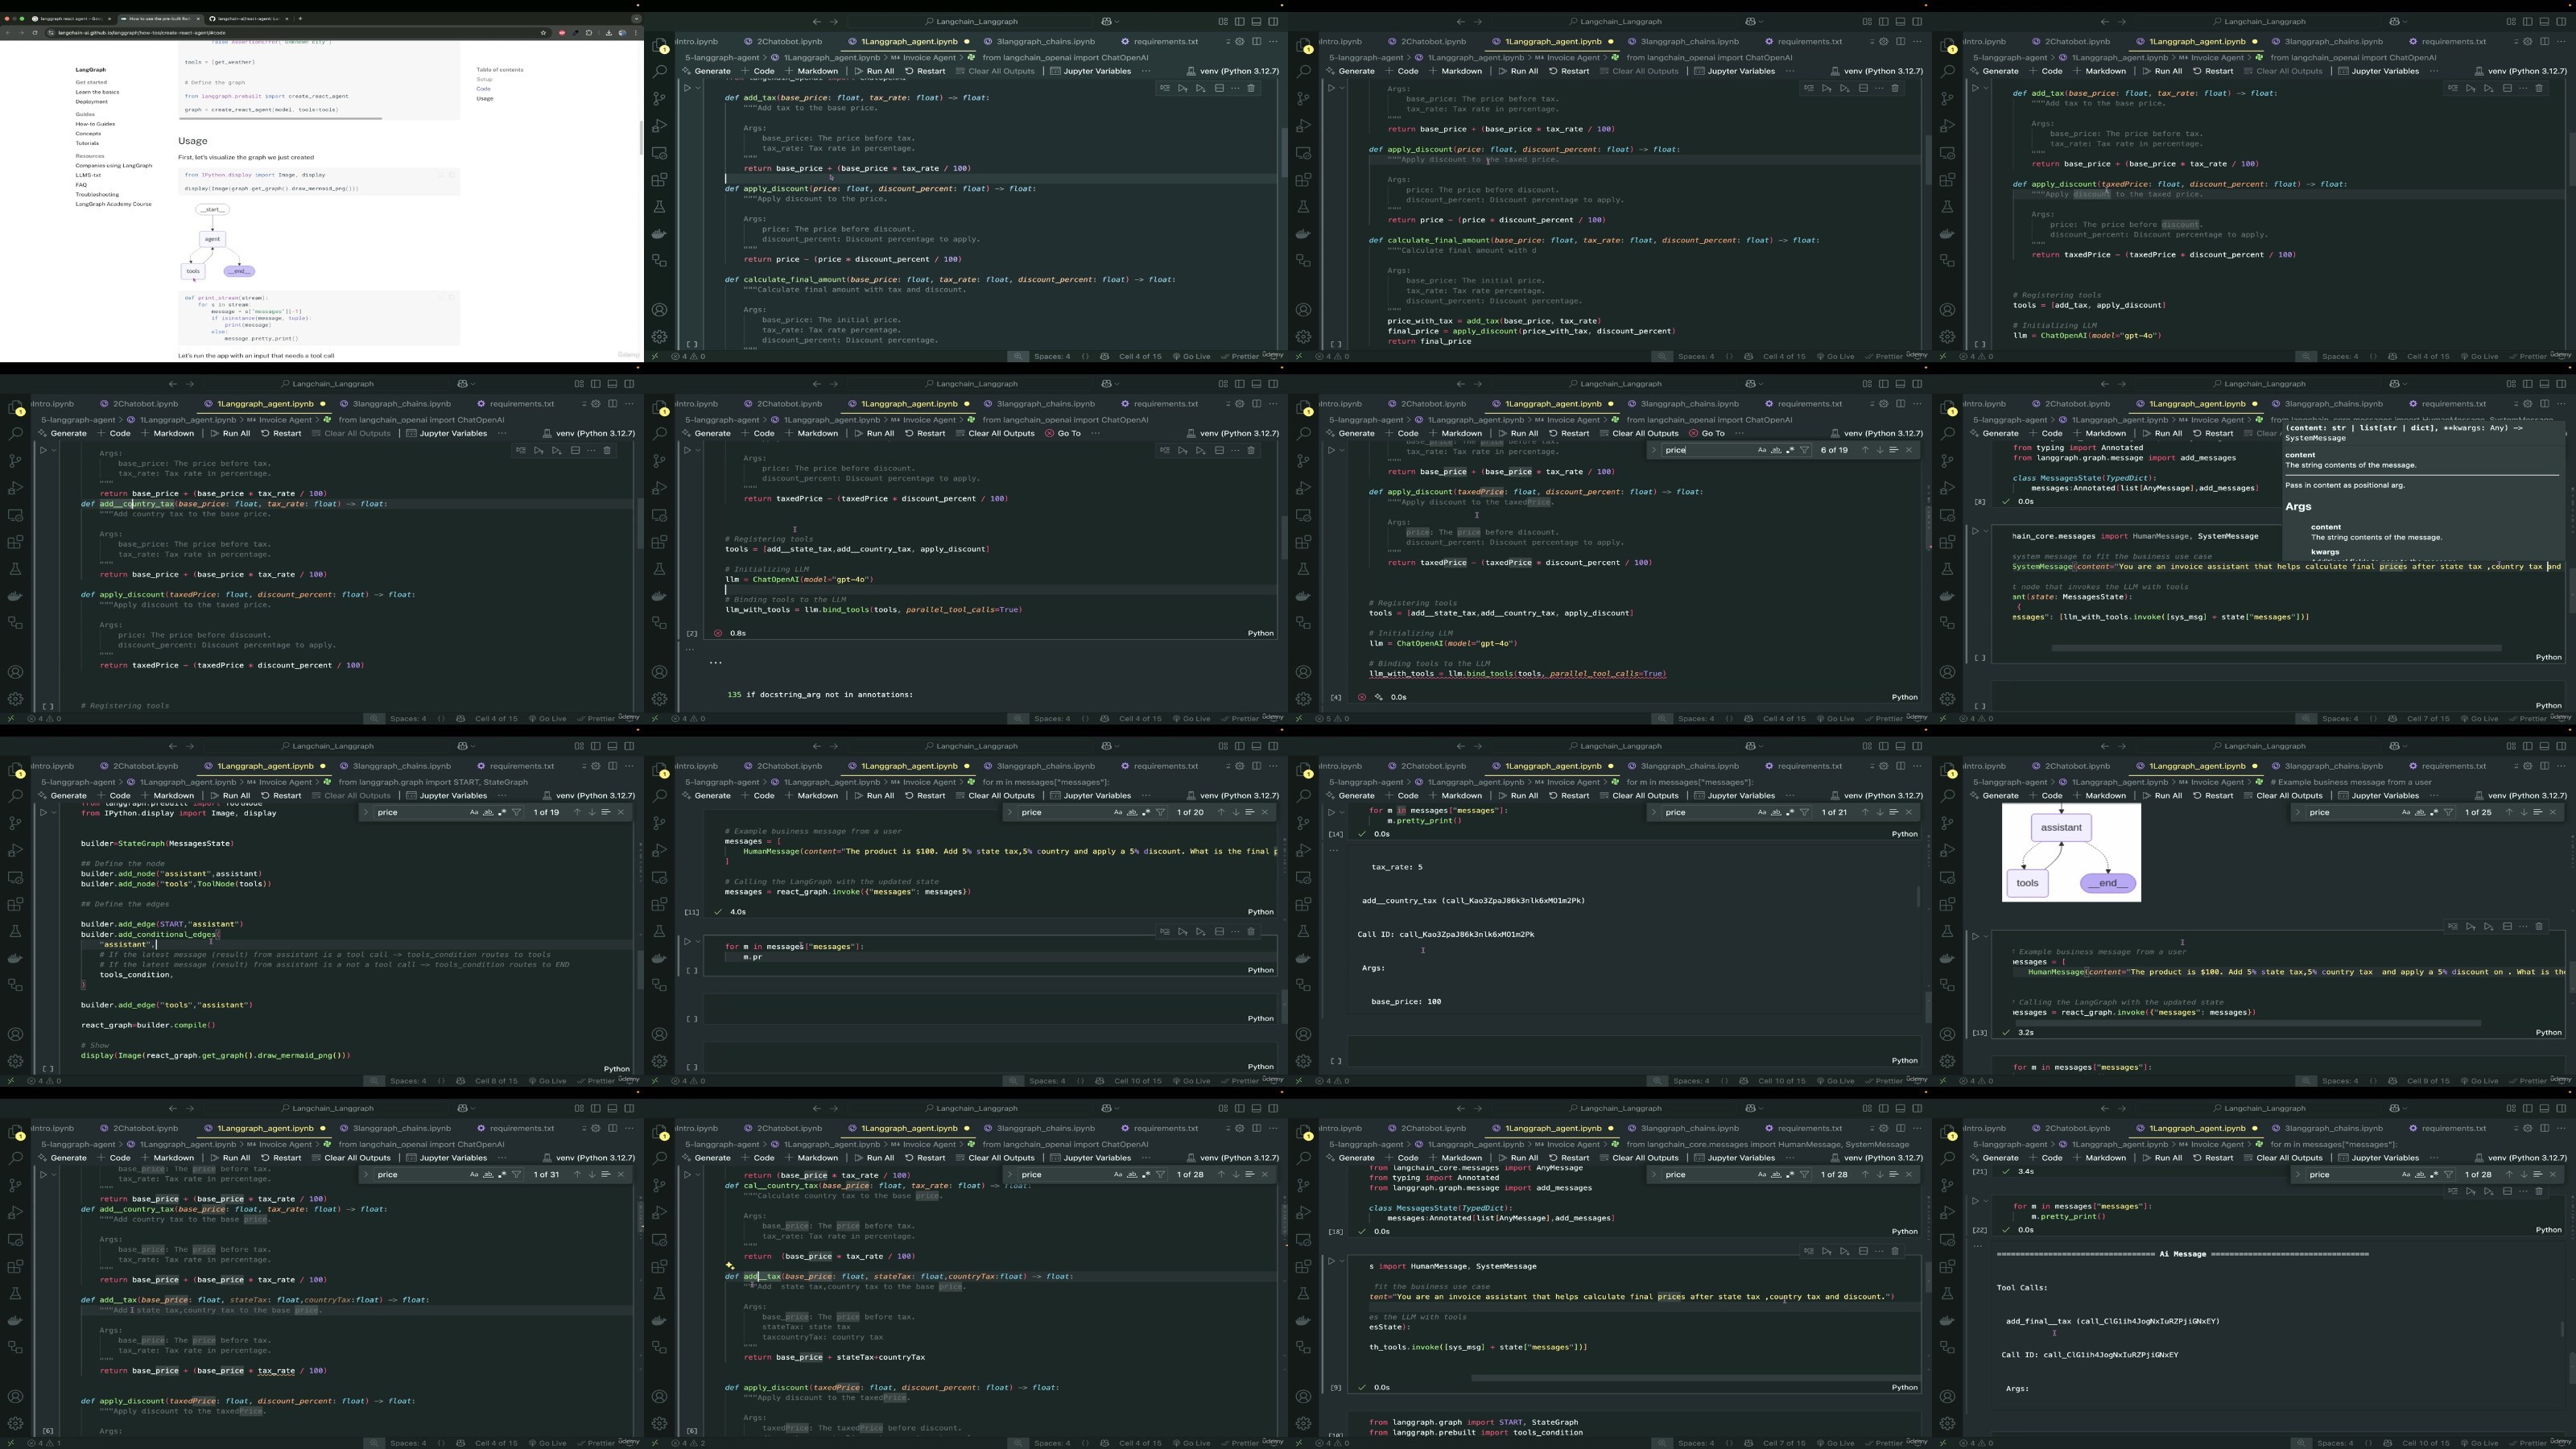2576x1449 pixels.
Task: Click browser code block horizontal scrollbar
Action: pos(281,118)
